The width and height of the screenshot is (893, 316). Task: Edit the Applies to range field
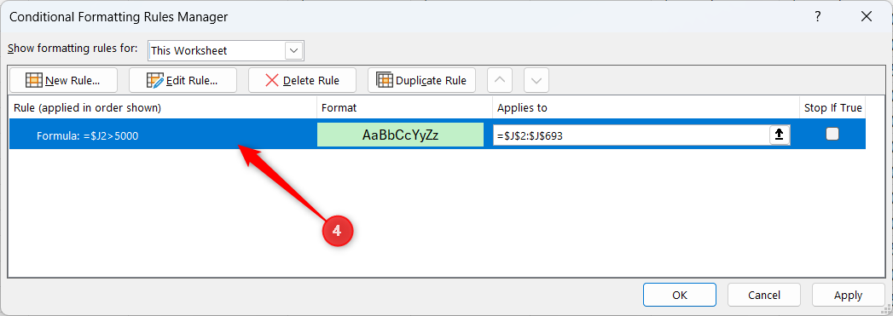tap(632, 135)
